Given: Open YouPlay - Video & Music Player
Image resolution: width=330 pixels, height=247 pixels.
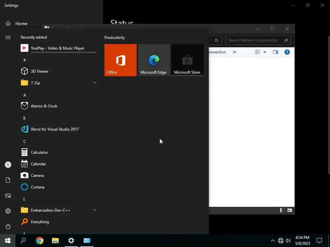Looking at the screenshot, I should click(x=58, y=48).
